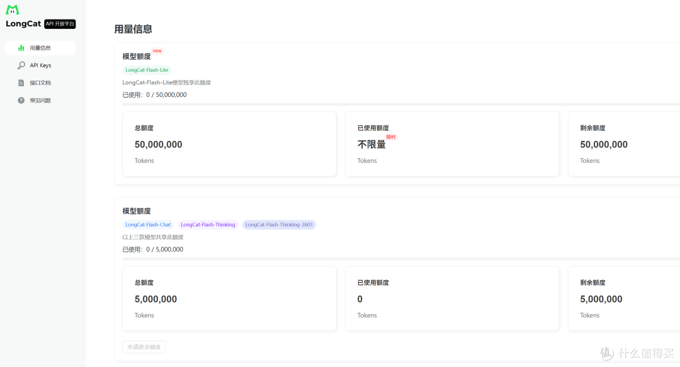Select the LongCat-Flash-Lite model tag
Viewport: 680px width, 367px height.
pos(147,70)
